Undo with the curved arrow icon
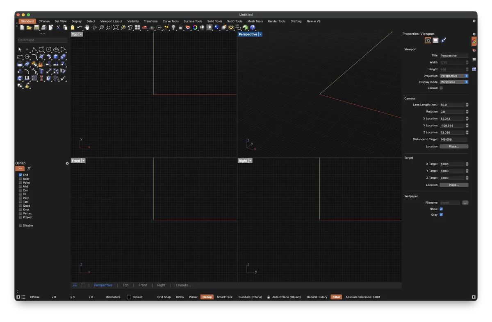This screenshot has height=322, width=492. (x=80, y=28)
